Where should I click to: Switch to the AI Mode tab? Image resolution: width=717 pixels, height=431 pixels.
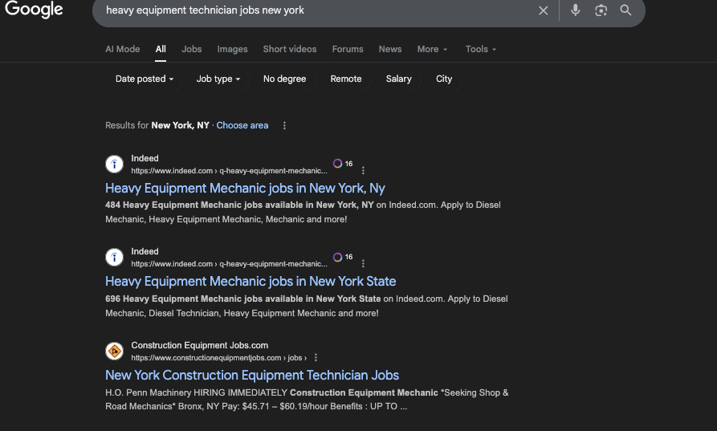click(122, 49)
